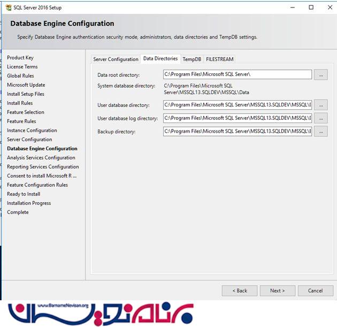The height and width of the screenshot is (327, 337).
Task: Browse for Backup directory location
Action: (x=320, y=132)
